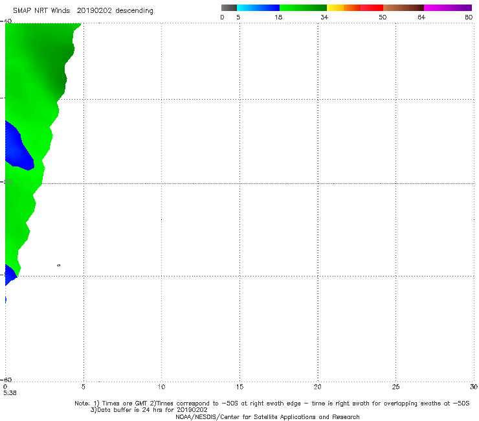The image size is (479, 421).
Task: Click the green segment of the color bar
Action: pyautogui.click(x=303, y=8)
